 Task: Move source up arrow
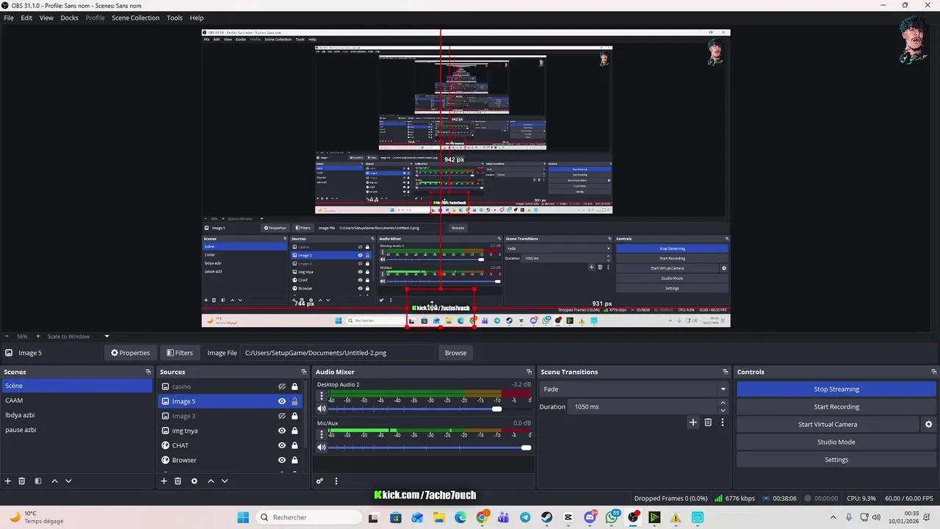coord(211,481)
